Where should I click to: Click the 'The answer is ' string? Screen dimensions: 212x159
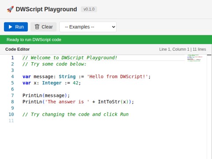coord(67,102)
